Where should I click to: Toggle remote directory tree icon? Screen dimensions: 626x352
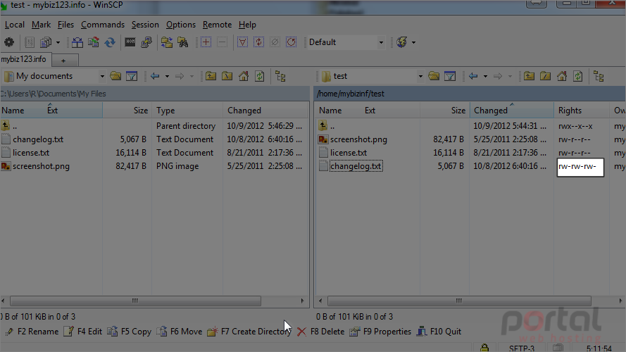pyautogui.click(x=599, y=76)
